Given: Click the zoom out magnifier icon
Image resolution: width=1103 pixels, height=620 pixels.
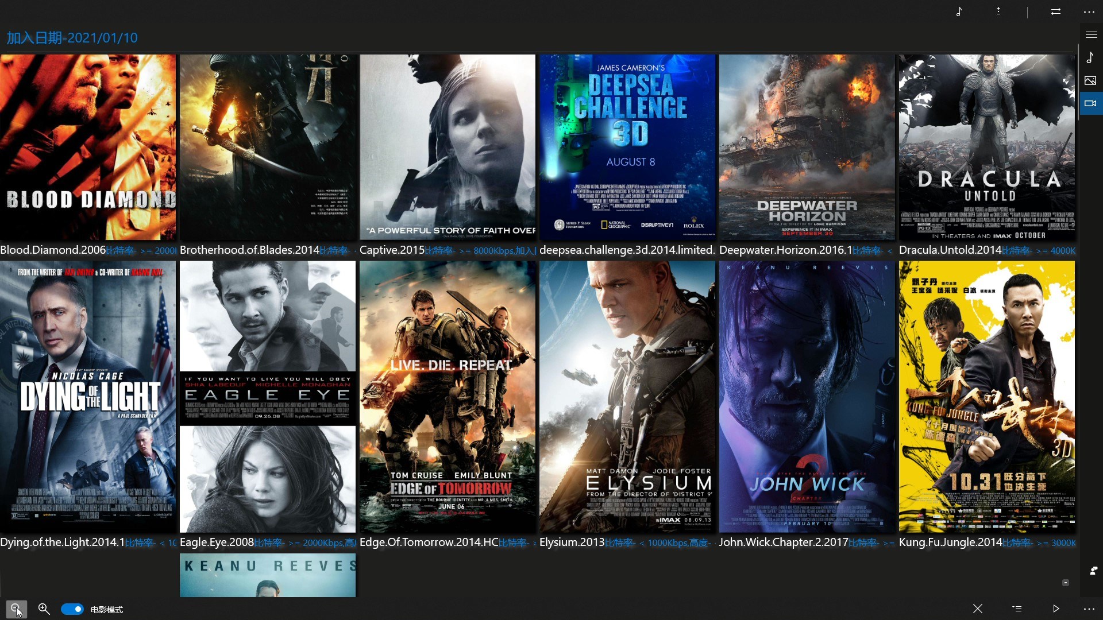Looking at the screenshot, I should [x=16, y=609].
